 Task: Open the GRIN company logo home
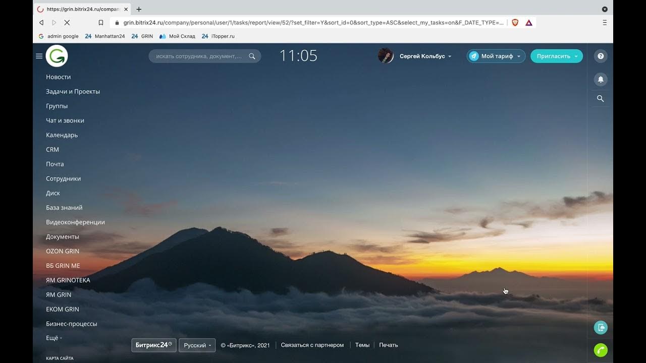coord(57,56)
